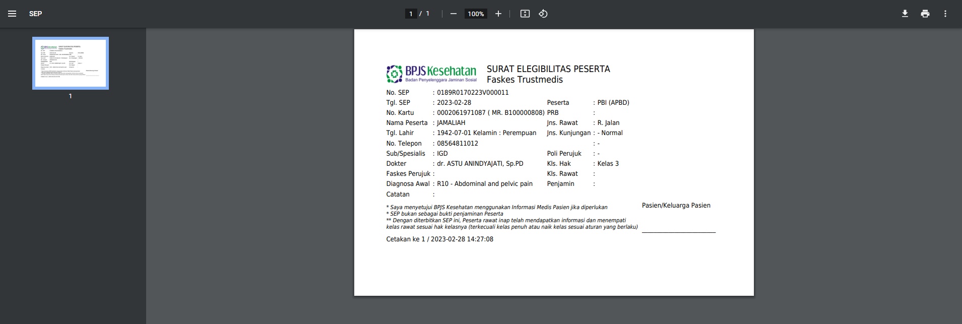The width and height of the screenshot is (962, 324).
Task: Click the BPJS Kesehatan logo
Action: pos(431,74)
